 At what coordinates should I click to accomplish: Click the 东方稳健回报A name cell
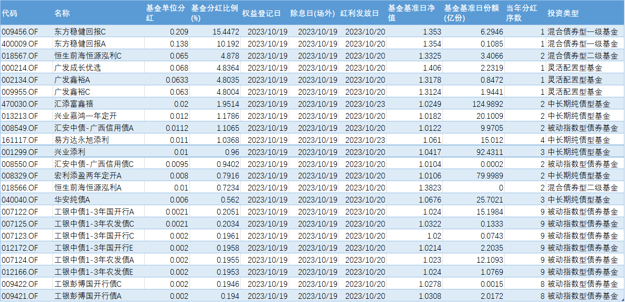pyautogui.click(x=80, y=43)
